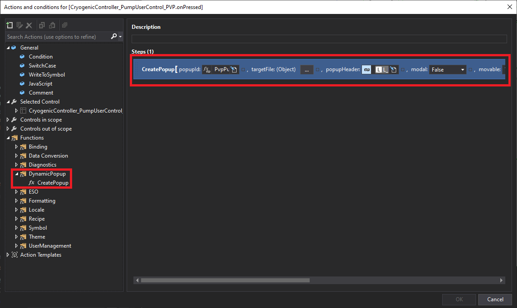
Task: Click the delete X icon in toolbar
Action: (x=29, y=26)
